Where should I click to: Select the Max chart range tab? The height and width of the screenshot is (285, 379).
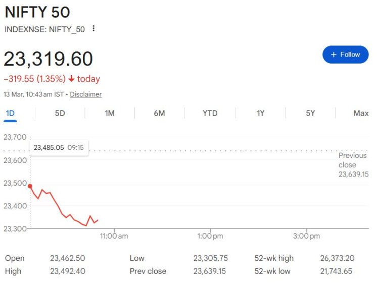(x=361, y=113)
